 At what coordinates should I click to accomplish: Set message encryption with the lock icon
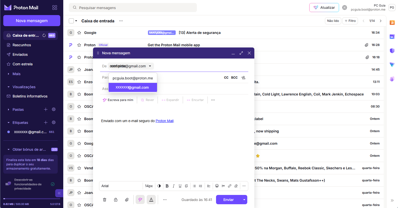pyautogui.click(x=116, y=200)
